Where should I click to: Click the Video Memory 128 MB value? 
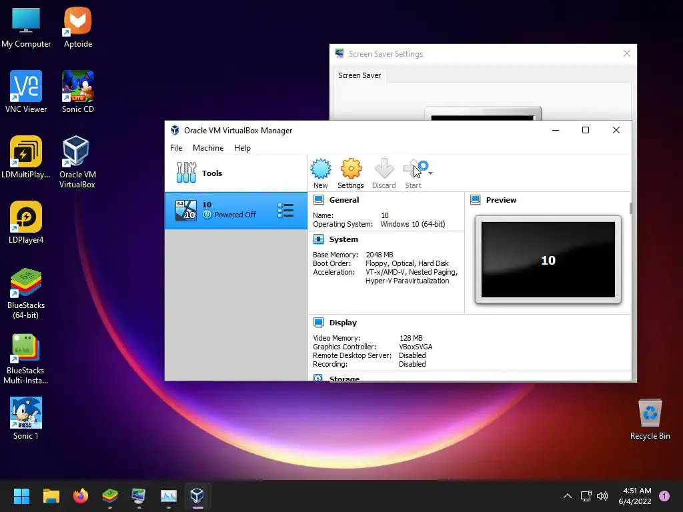coord(411,338)
